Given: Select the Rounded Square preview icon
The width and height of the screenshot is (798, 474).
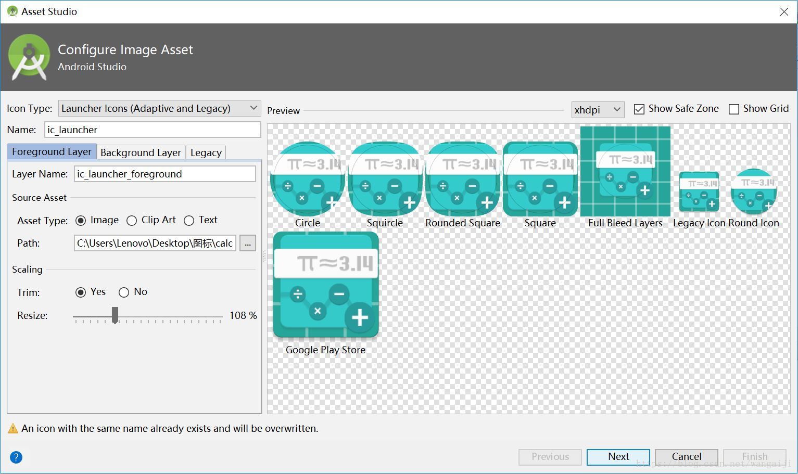Looking at the screenshot, I should 462,178.
